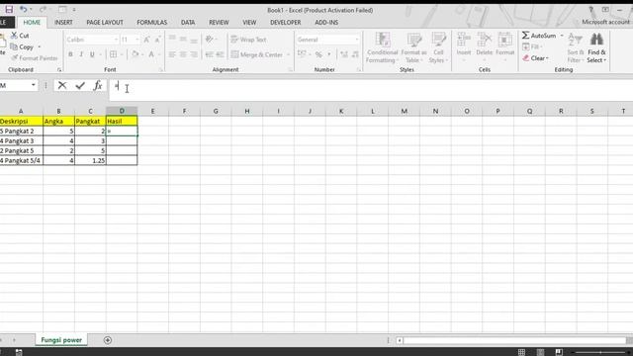Click the Fill button

532,46
